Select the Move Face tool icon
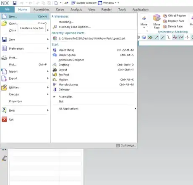193x185 pixels. pos(156,18)
